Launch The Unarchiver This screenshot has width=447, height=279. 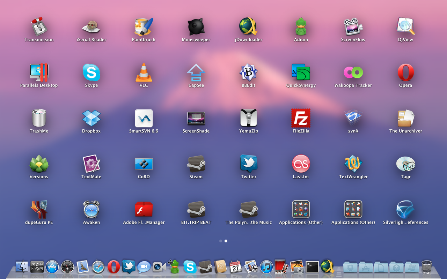click(x=406, y=118)
